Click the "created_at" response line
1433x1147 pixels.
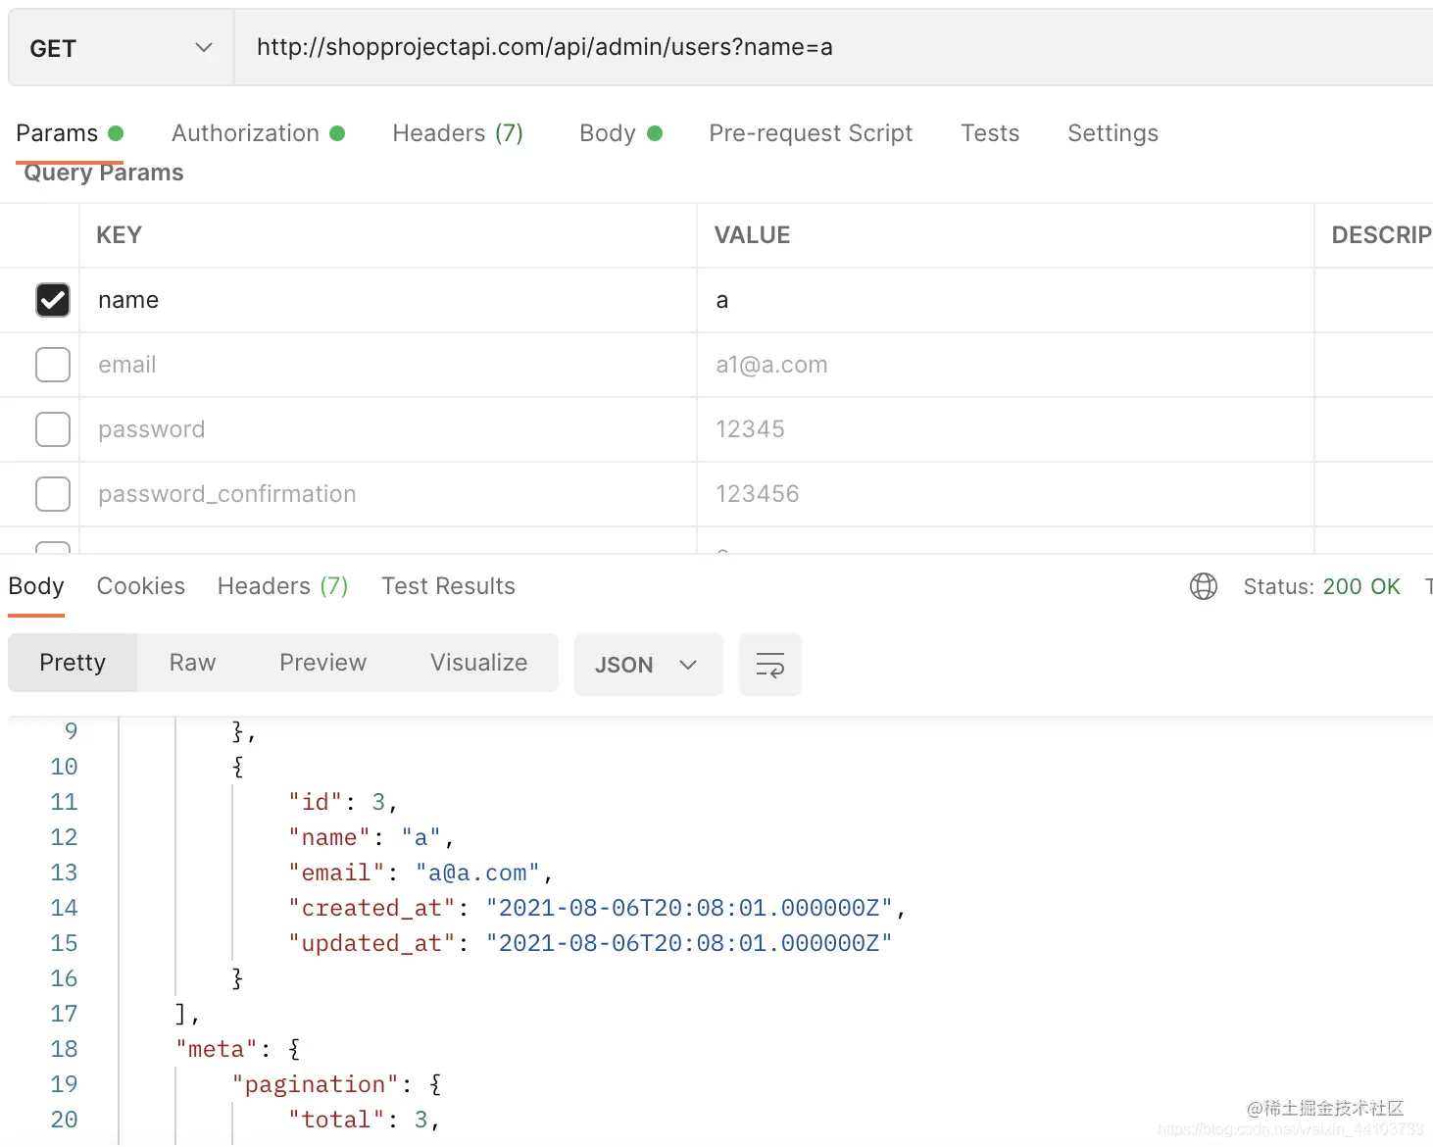pos(597,908)
